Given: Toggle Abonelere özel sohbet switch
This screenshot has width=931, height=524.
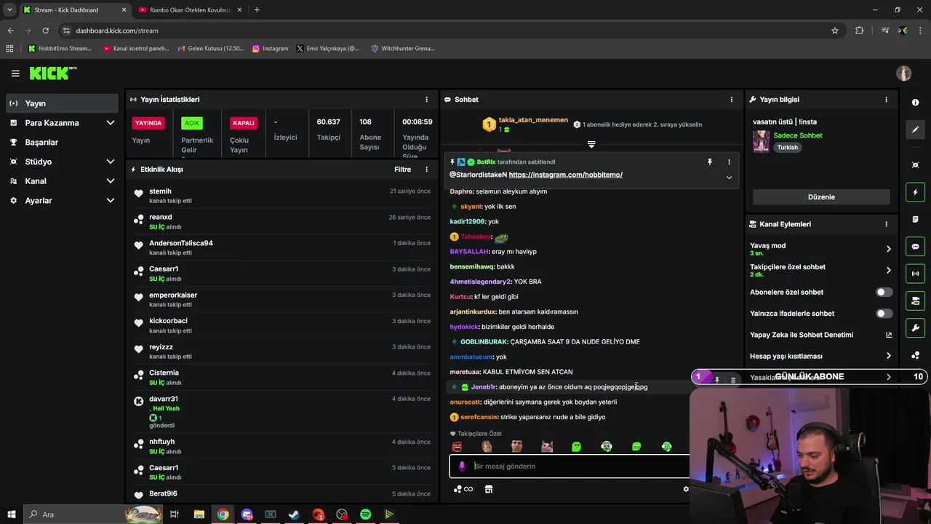Looking at the screenshot, I should 884,293.
